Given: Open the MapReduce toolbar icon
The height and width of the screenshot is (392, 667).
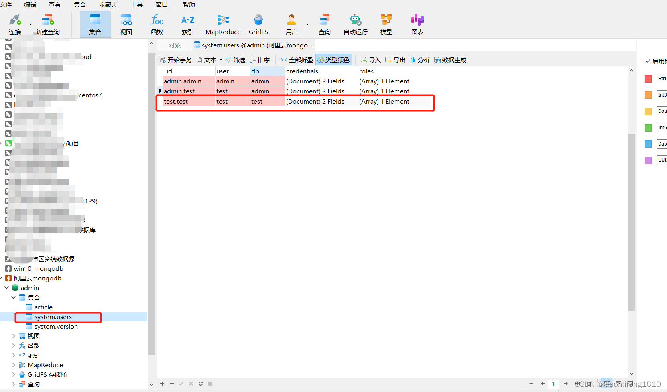Looking at the screenshot, I should coord(223,23).
